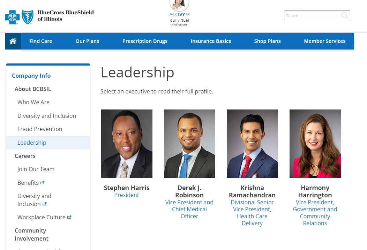367x250 pixels.
Task: Go to Fraud Prevention page
Action: point(40,129)
